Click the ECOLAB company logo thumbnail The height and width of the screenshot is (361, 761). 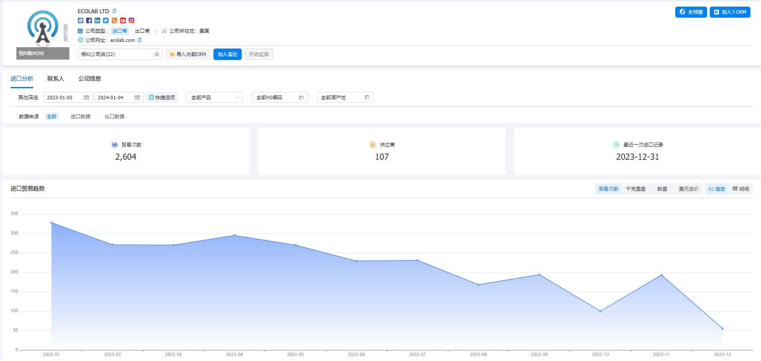[x=43, y=27]
